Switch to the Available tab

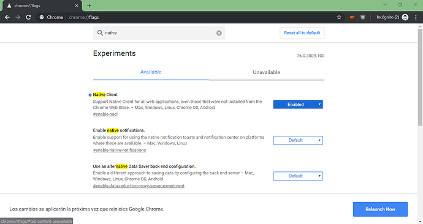click(151, 72)
